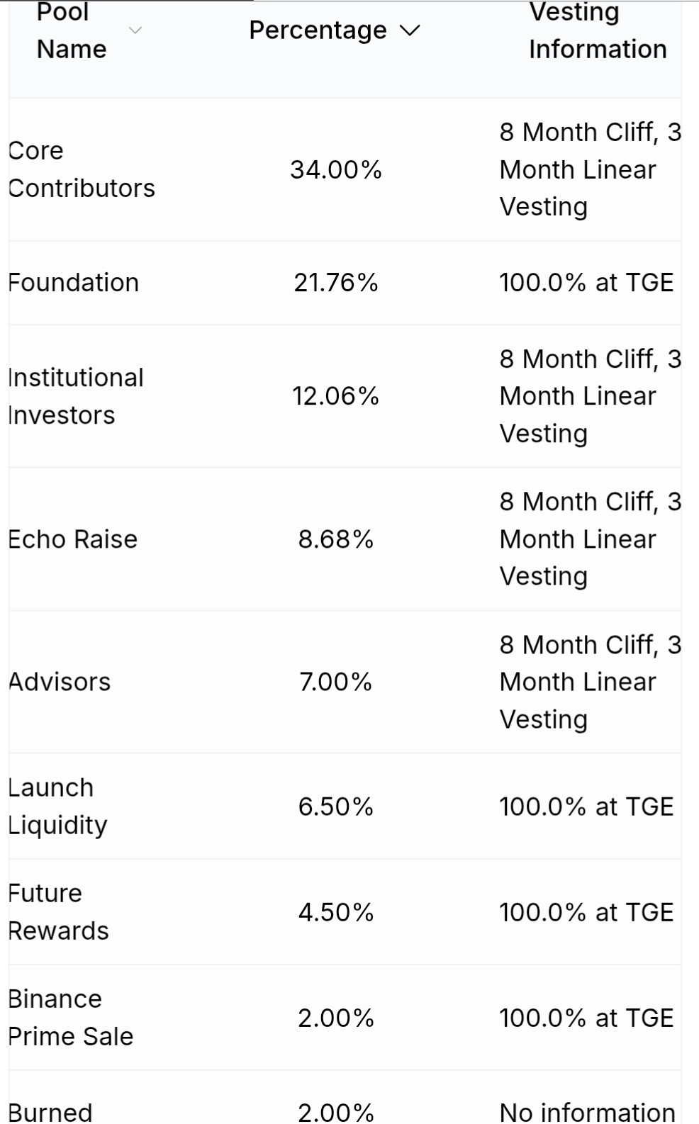Select the 6.50% Launch Liquidity value

click(336, 807)
